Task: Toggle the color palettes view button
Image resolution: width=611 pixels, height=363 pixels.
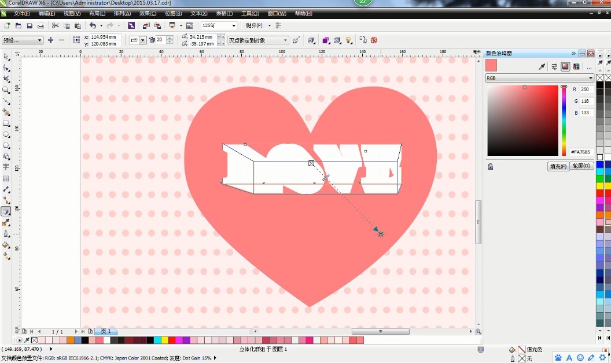Action: point(576,67)
